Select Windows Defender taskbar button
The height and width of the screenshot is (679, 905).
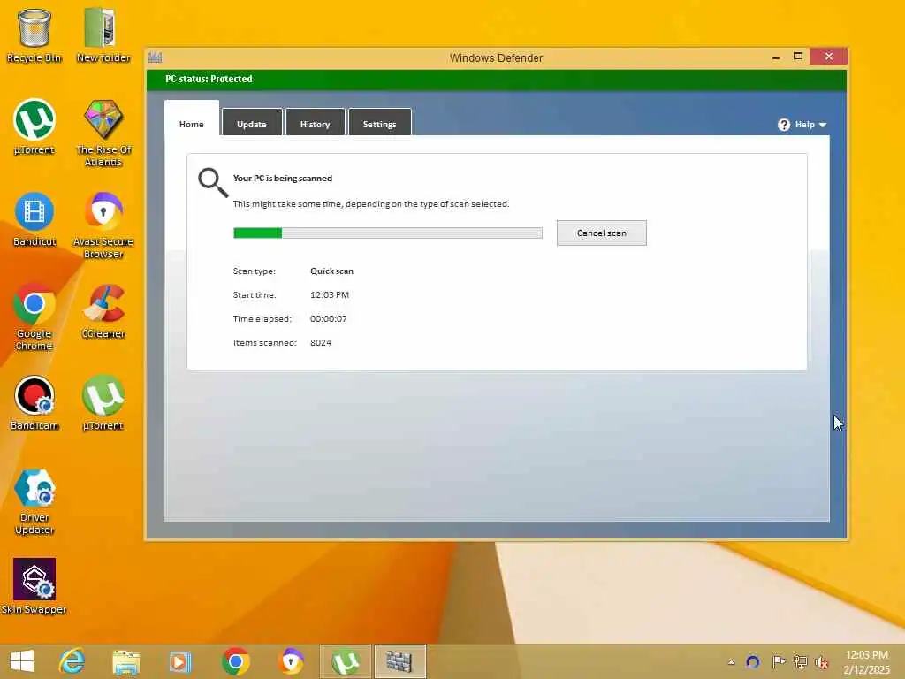pyautogui.click(x=400, y=661)
